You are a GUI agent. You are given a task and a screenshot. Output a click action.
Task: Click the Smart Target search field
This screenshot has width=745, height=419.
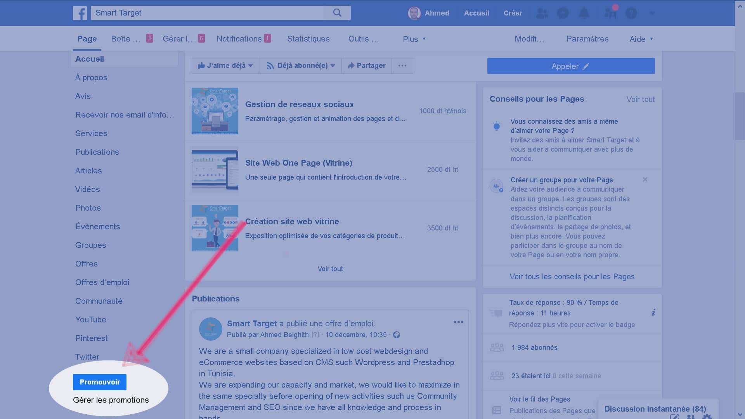pos(208,13)
